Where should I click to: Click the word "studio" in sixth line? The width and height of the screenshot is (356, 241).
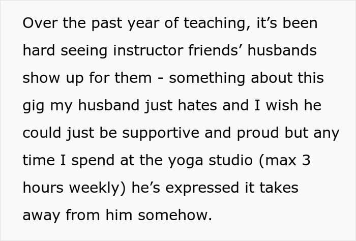pos(231,160)
